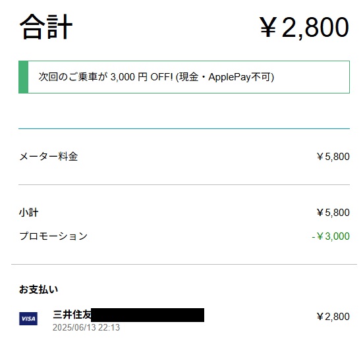Select the お支払い payment heading
This screenshot has width=363, height=349.
point(38,289)
